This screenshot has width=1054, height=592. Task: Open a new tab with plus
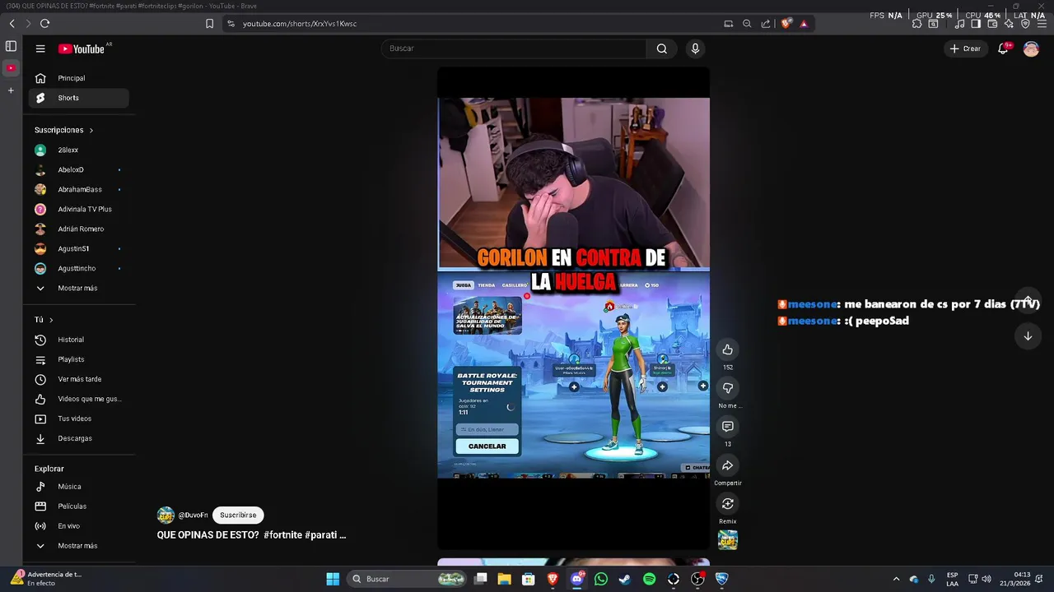[11, 90]
